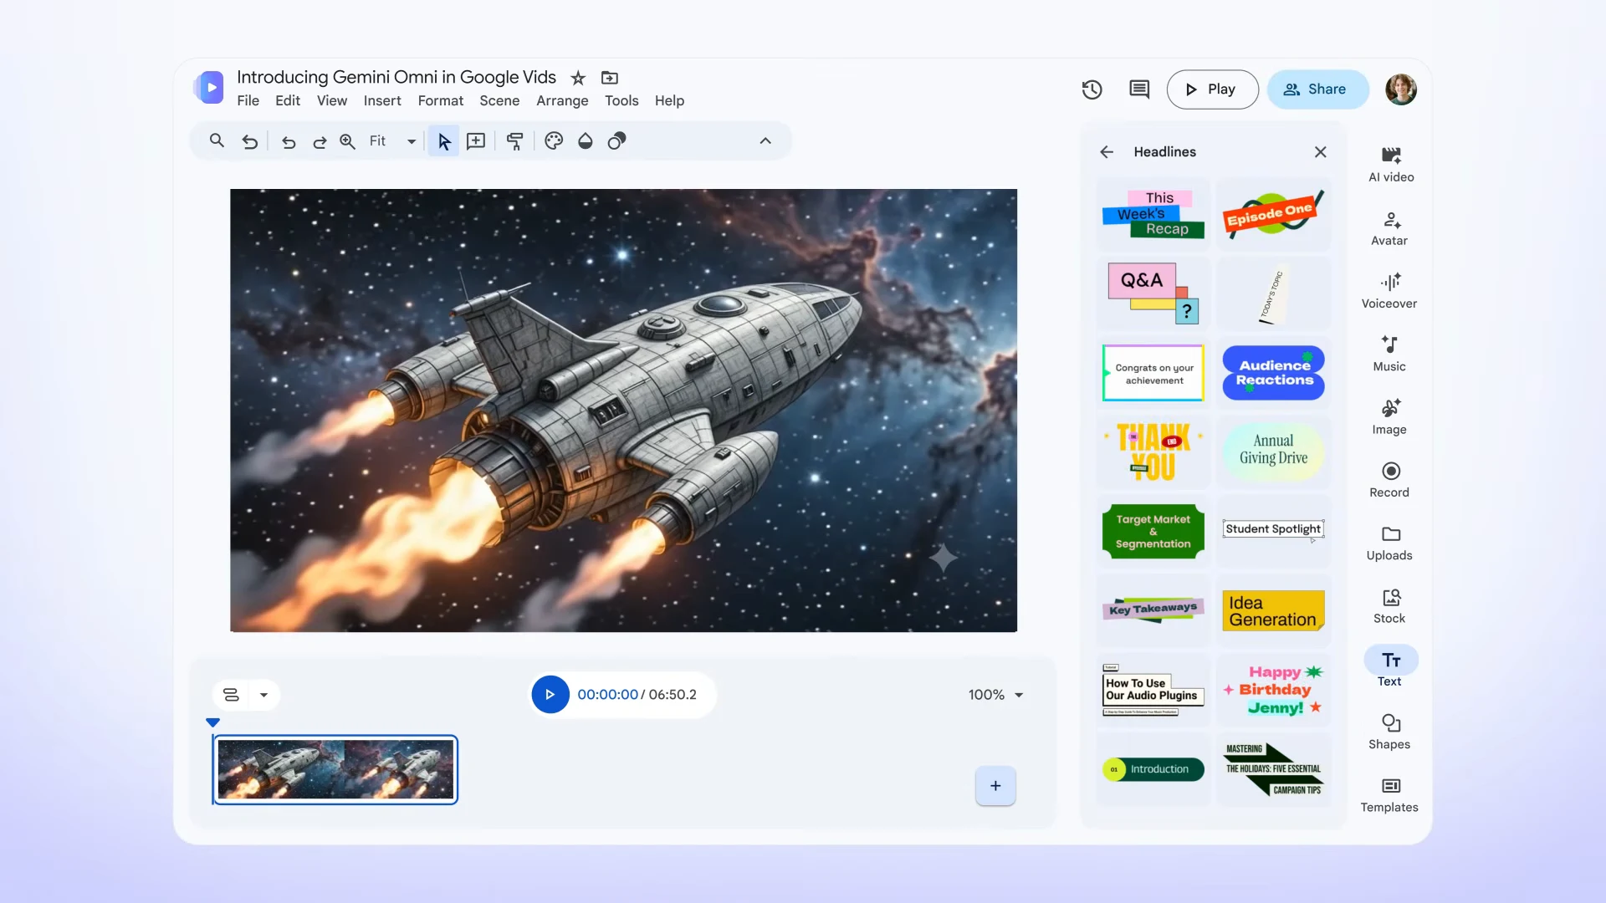Collapse the toolbar with chevron
Viewport: 1606px width, 903px height.
click(765, 140)
